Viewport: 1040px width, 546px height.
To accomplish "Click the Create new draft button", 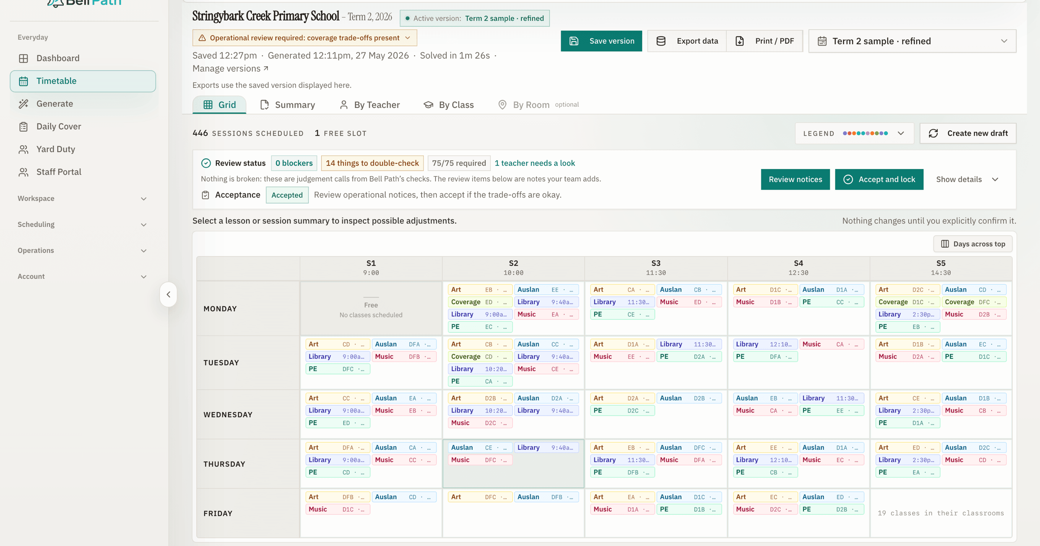I will (968, 133).
